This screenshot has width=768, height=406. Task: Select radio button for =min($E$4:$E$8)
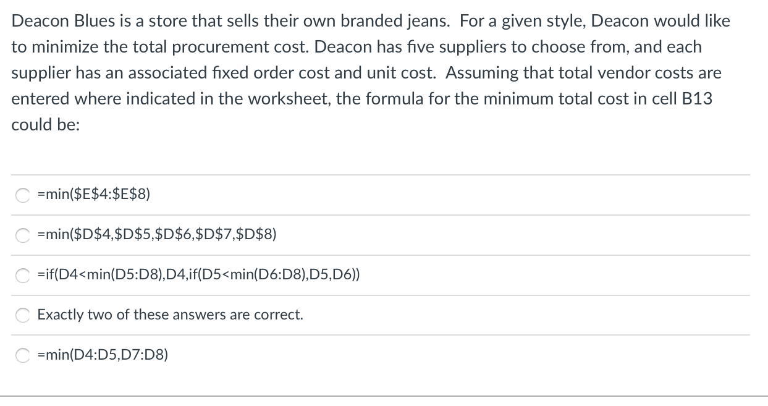pyautogui.click(x=23, y=195)
